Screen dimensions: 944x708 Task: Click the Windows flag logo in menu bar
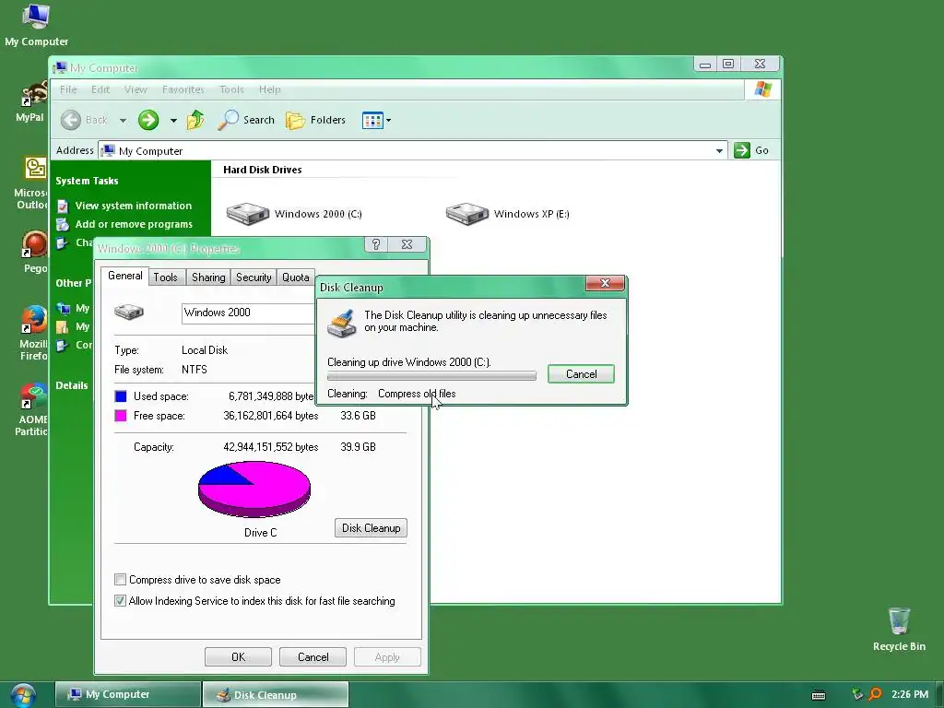point(762,89)
